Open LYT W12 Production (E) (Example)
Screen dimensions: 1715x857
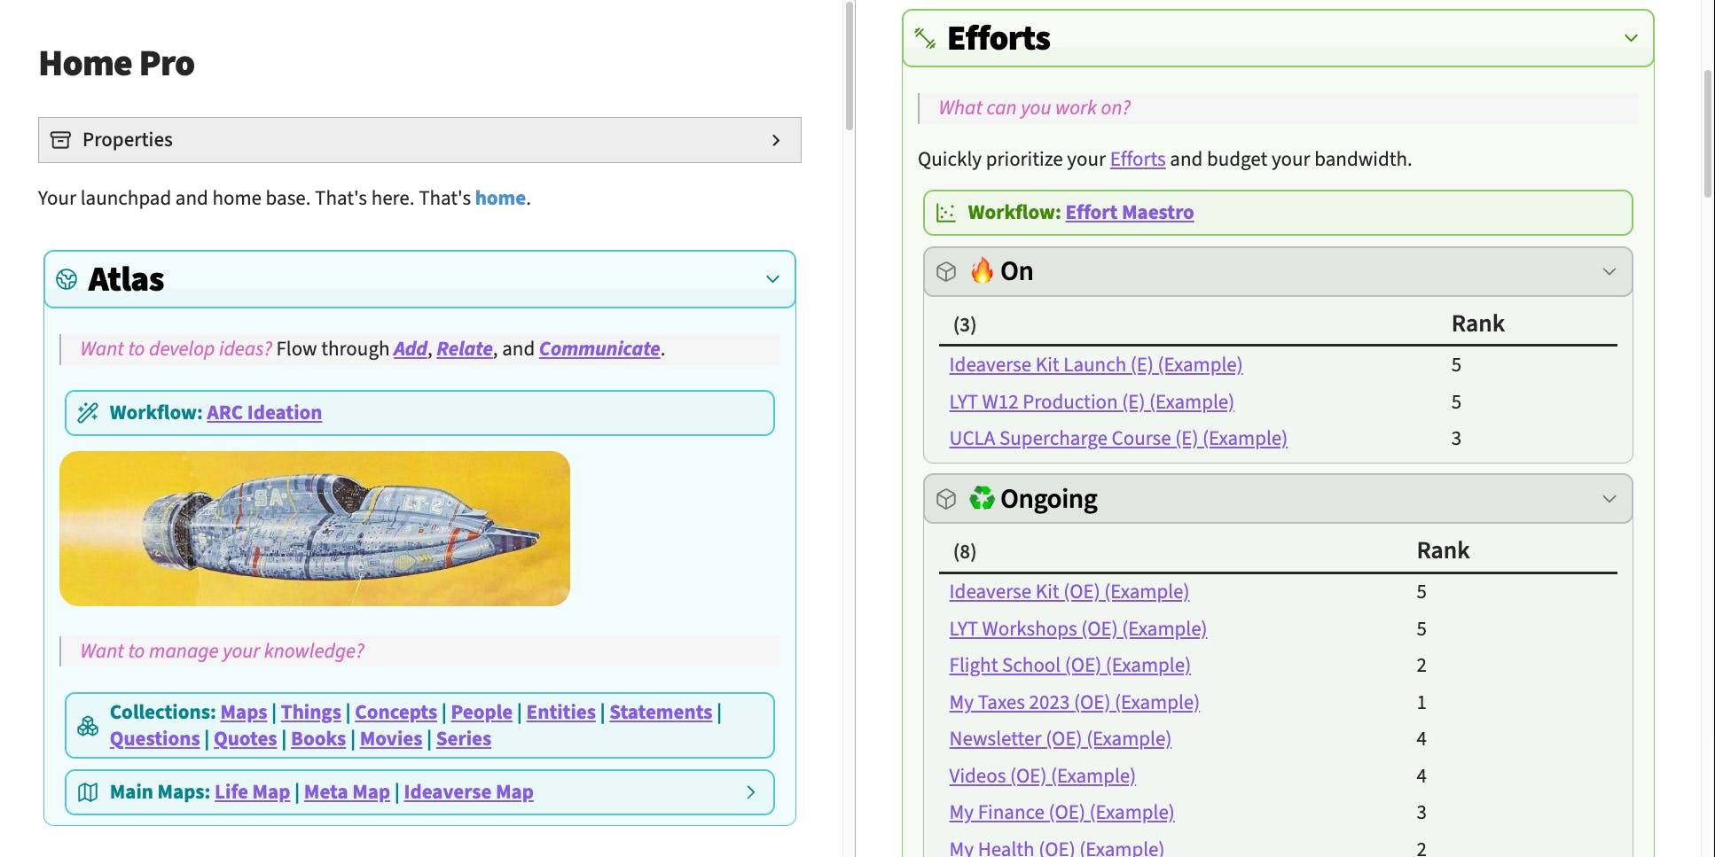click(x=1092, y=402)
